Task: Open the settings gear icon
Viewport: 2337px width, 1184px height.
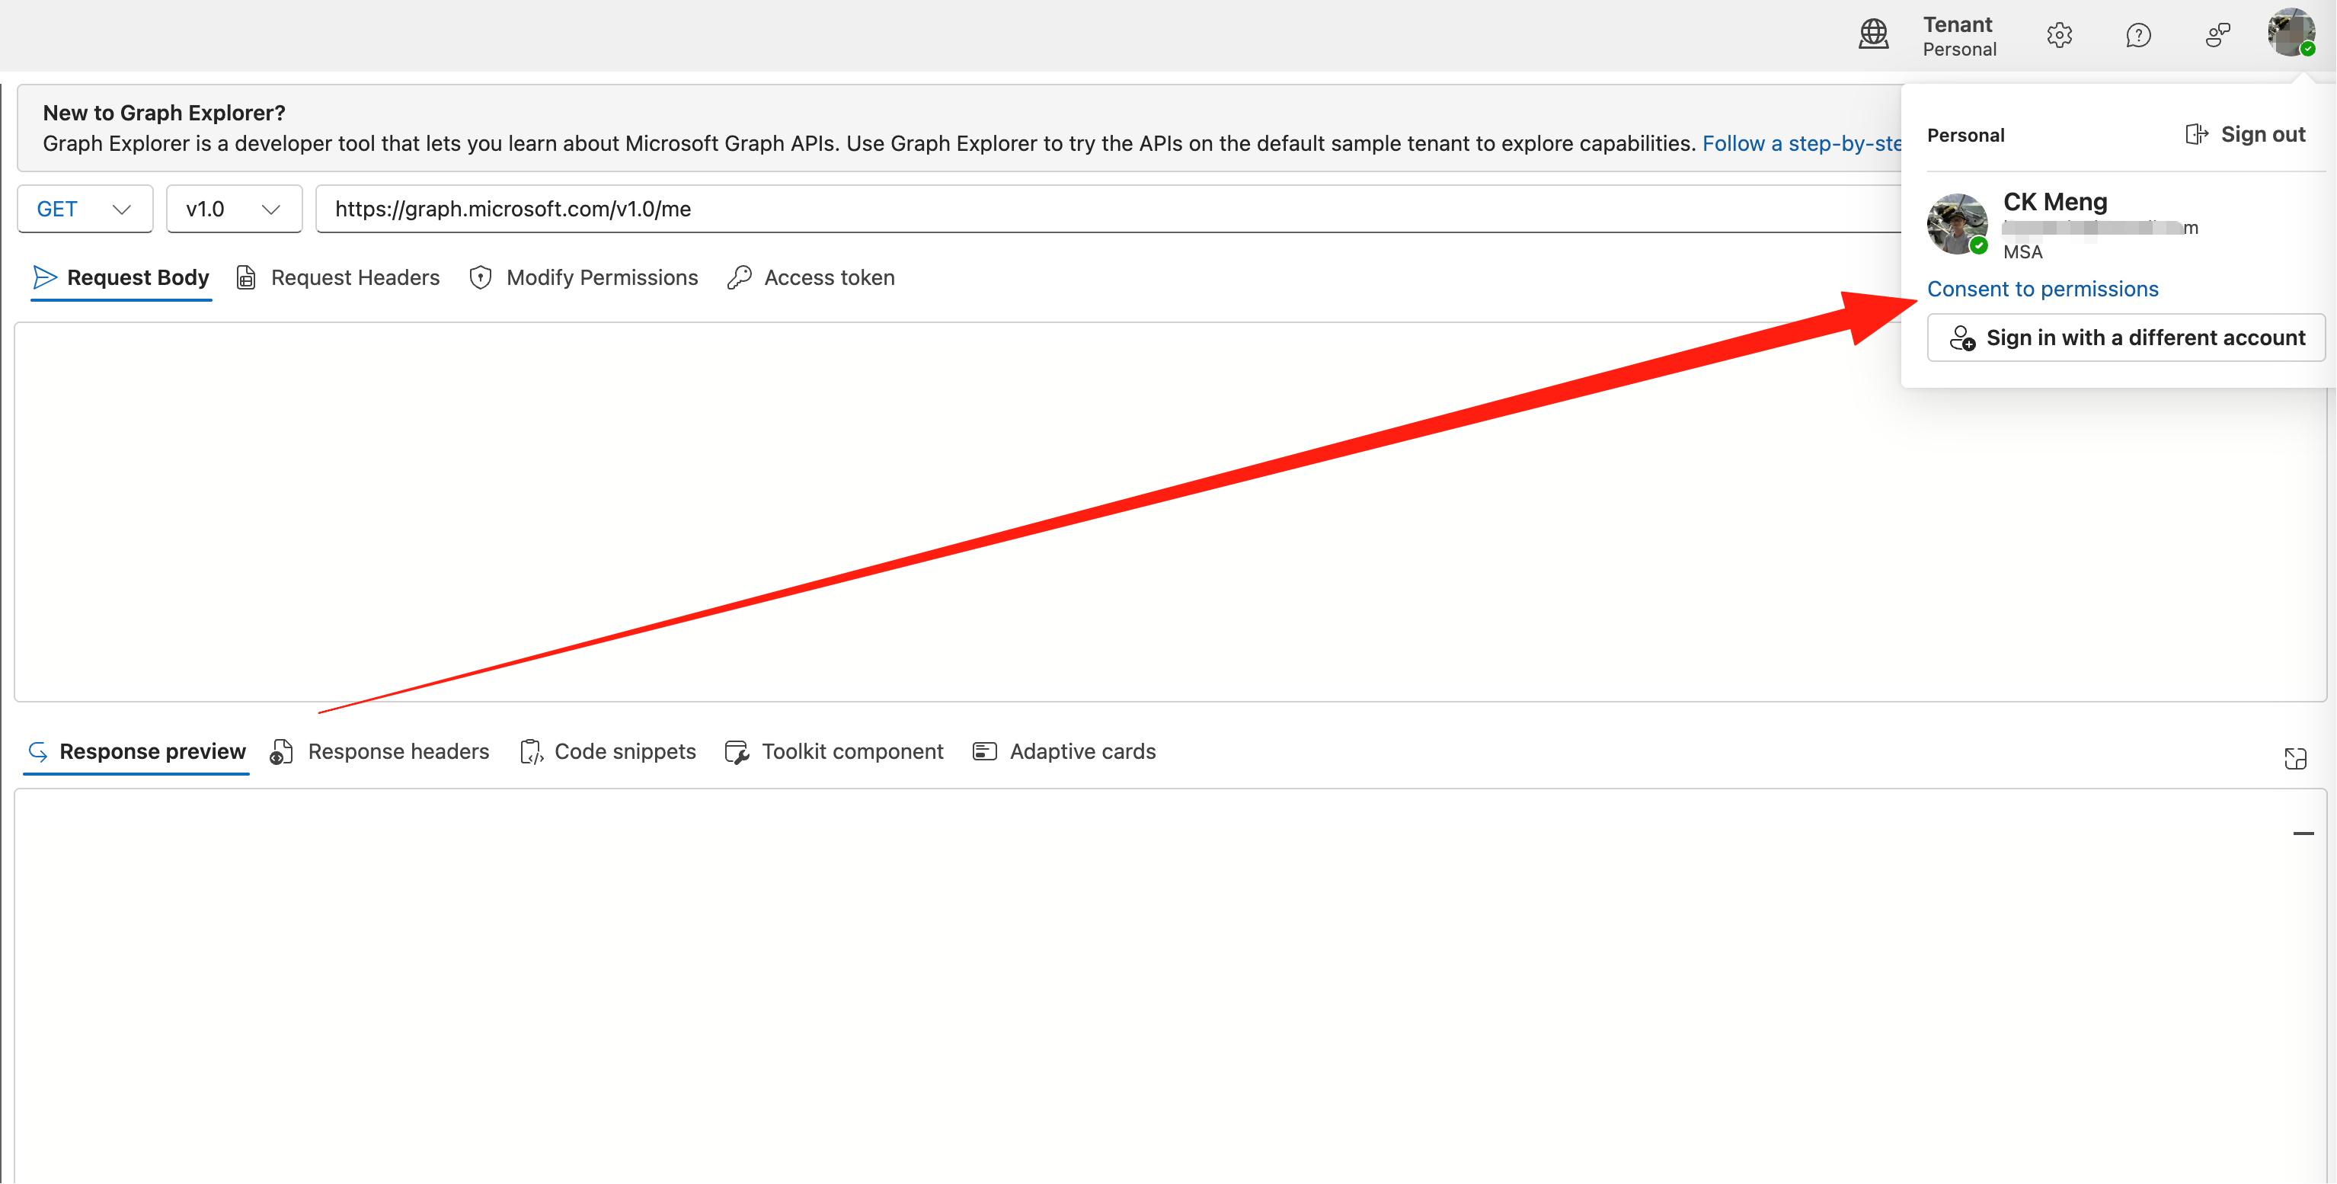Action: 2060,35
